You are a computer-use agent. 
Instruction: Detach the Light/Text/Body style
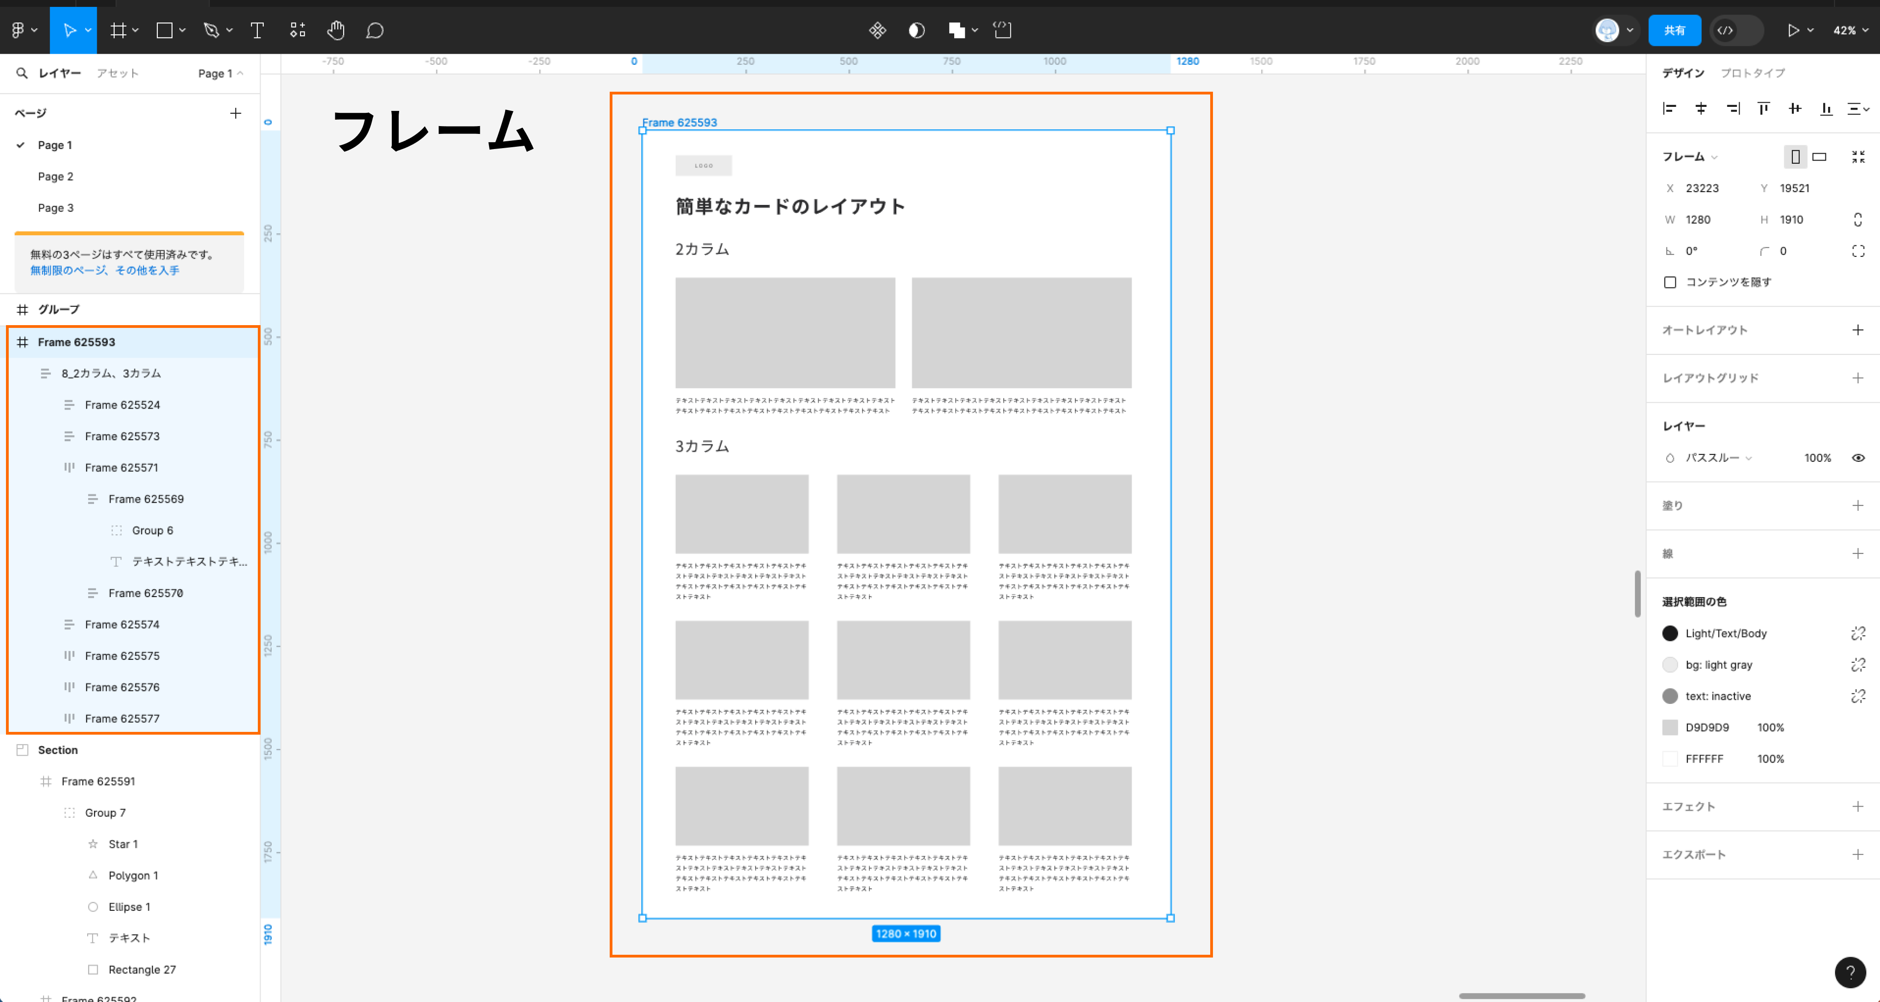tap(1858, 633)
